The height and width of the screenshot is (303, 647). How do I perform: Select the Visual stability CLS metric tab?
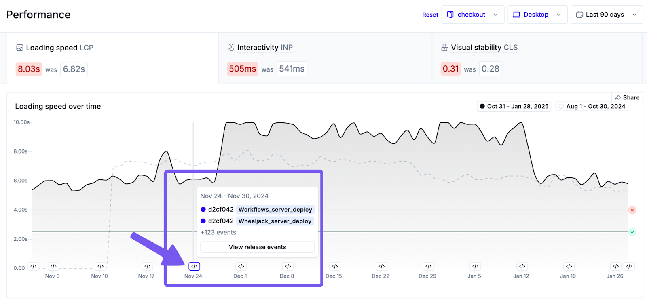[x=537, y=58]
